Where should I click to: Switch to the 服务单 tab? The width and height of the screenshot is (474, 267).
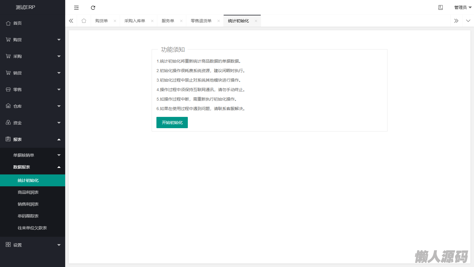pyautogui.click(x=168, y=21)
